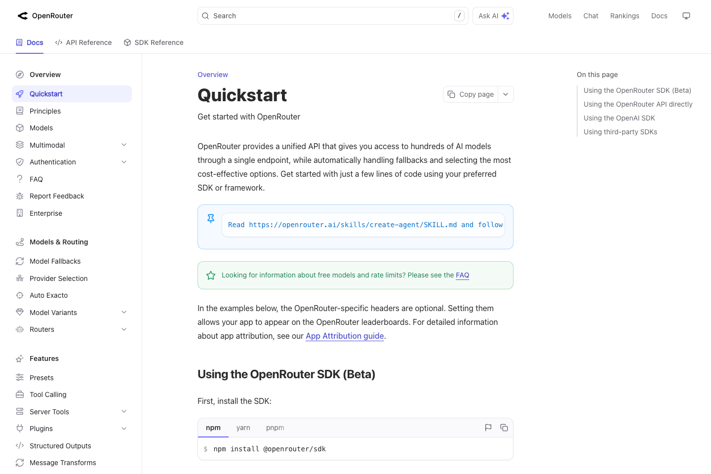Click the Message Transforms sidebar icon

tap(19, 462)
